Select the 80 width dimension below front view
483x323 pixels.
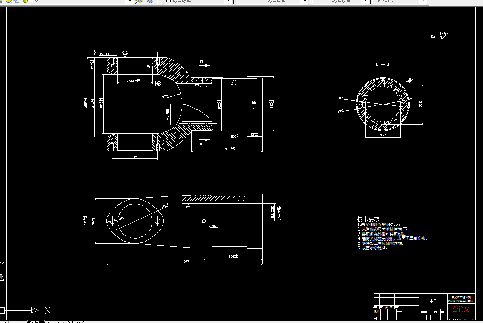135,157
